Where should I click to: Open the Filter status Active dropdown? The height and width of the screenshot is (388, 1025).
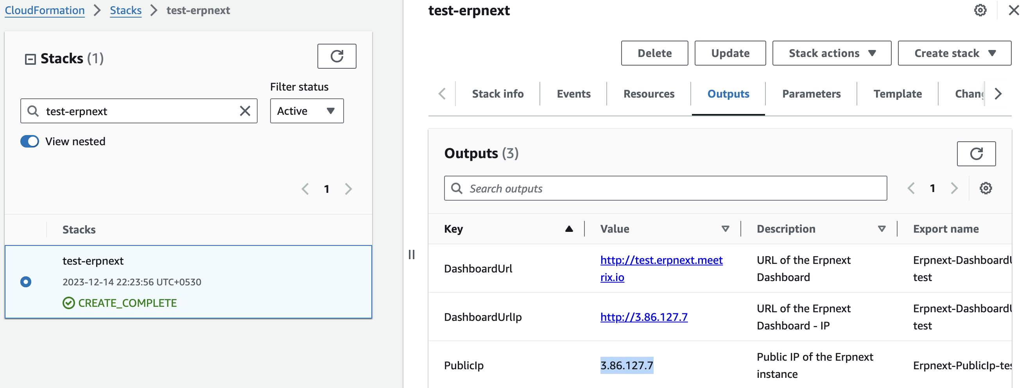pos(306,111)
